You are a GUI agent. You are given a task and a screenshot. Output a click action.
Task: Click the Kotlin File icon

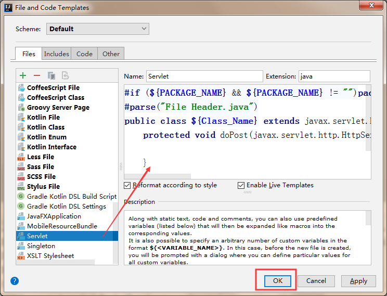pos(21,117)
